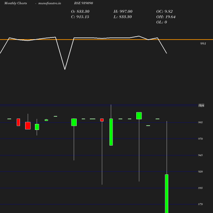Click the 'Monthly Charts' title text

pos(15,3)
